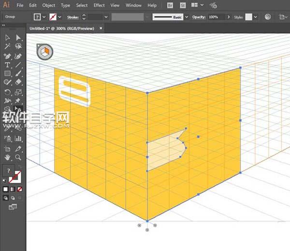Image resolution: width=290 pixels, height=251 pixels.
Task: Expand the Arrange Documents dropdown arrow
Action: click(202, 5)
